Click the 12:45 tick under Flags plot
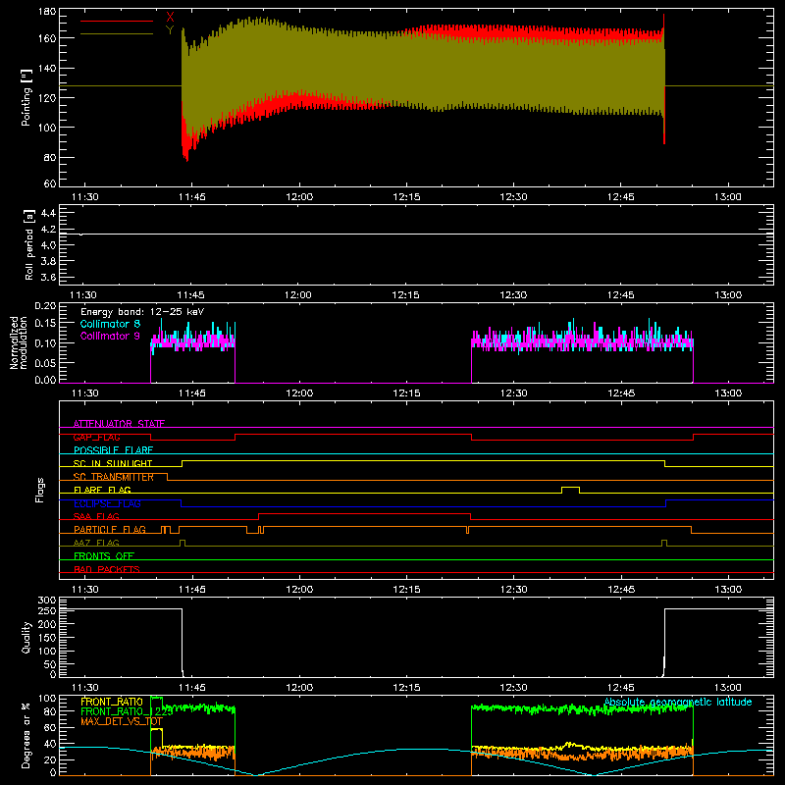 click(x=621, y=590)
